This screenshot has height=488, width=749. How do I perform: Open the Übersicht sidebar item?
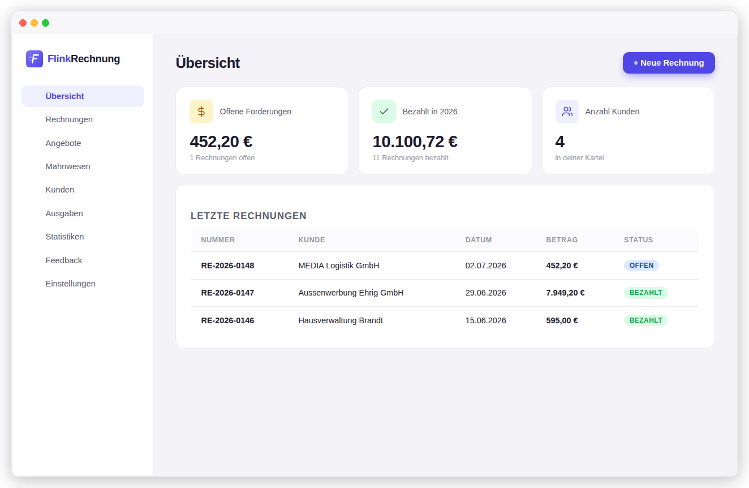tap(83, 96)
